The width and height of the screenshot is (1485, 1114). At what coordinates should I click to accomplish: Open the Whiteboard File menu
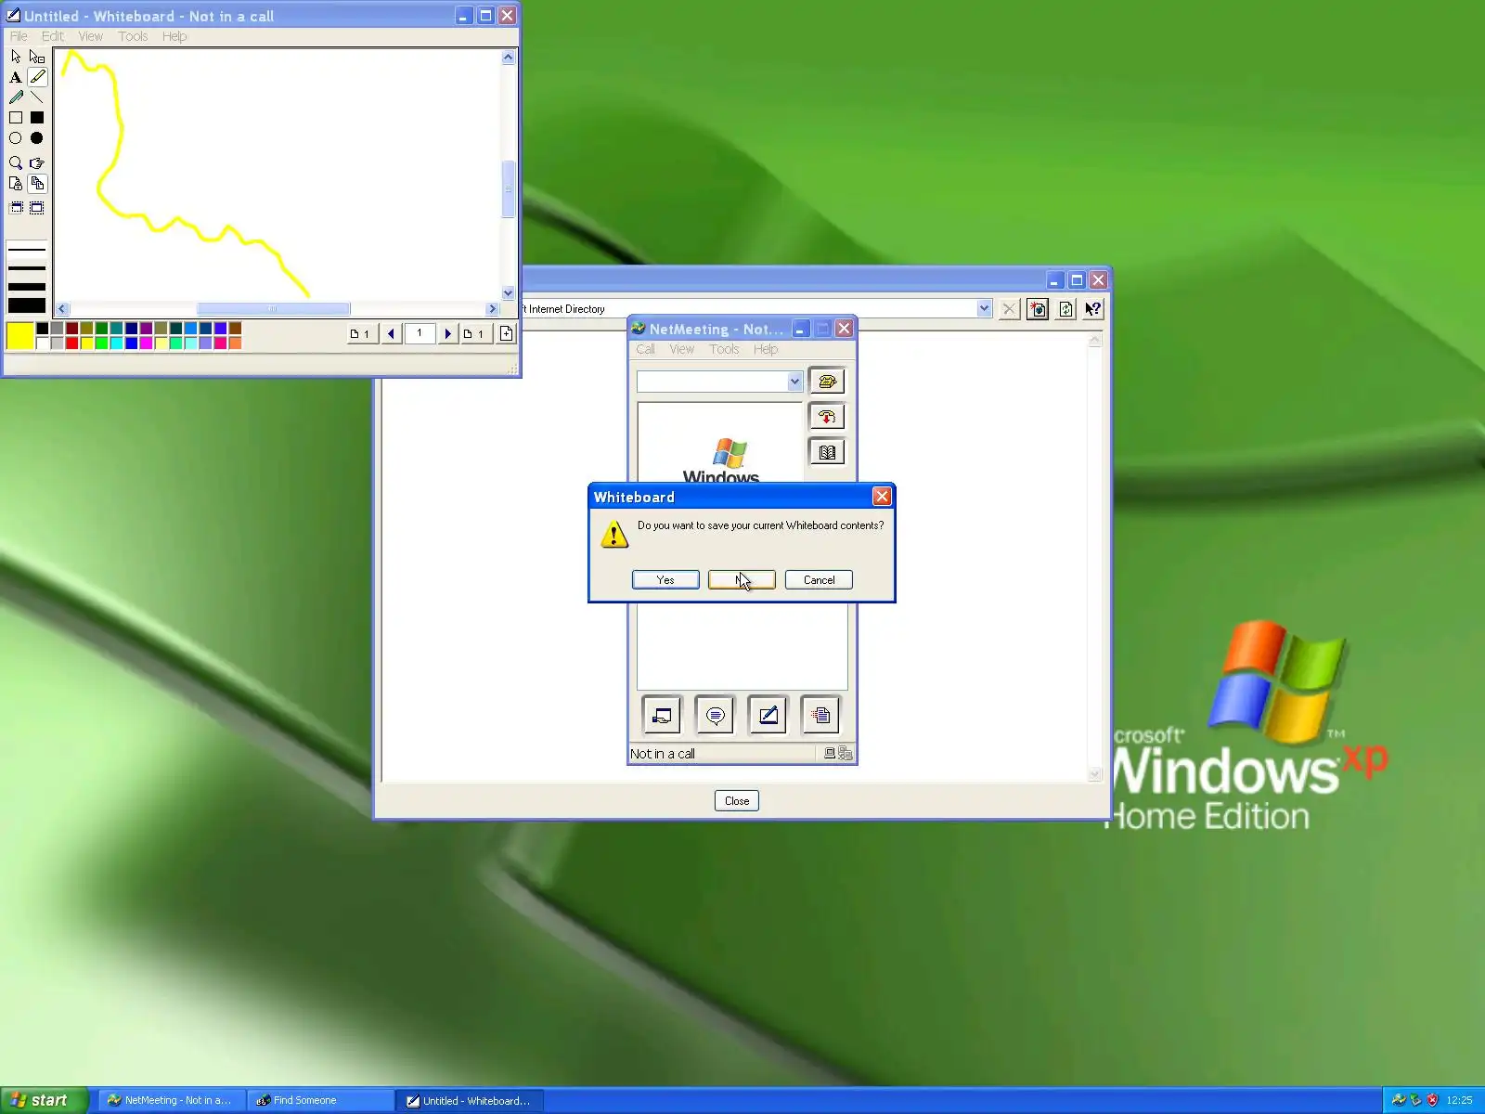coord(19,36)
